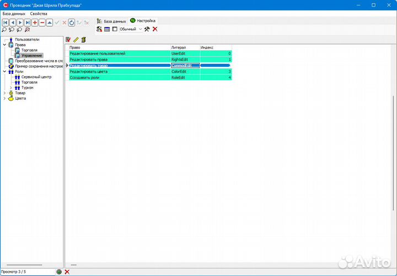
Task: Click the CommodEdit cell in selected row
Action: click(x=186, y=66)
